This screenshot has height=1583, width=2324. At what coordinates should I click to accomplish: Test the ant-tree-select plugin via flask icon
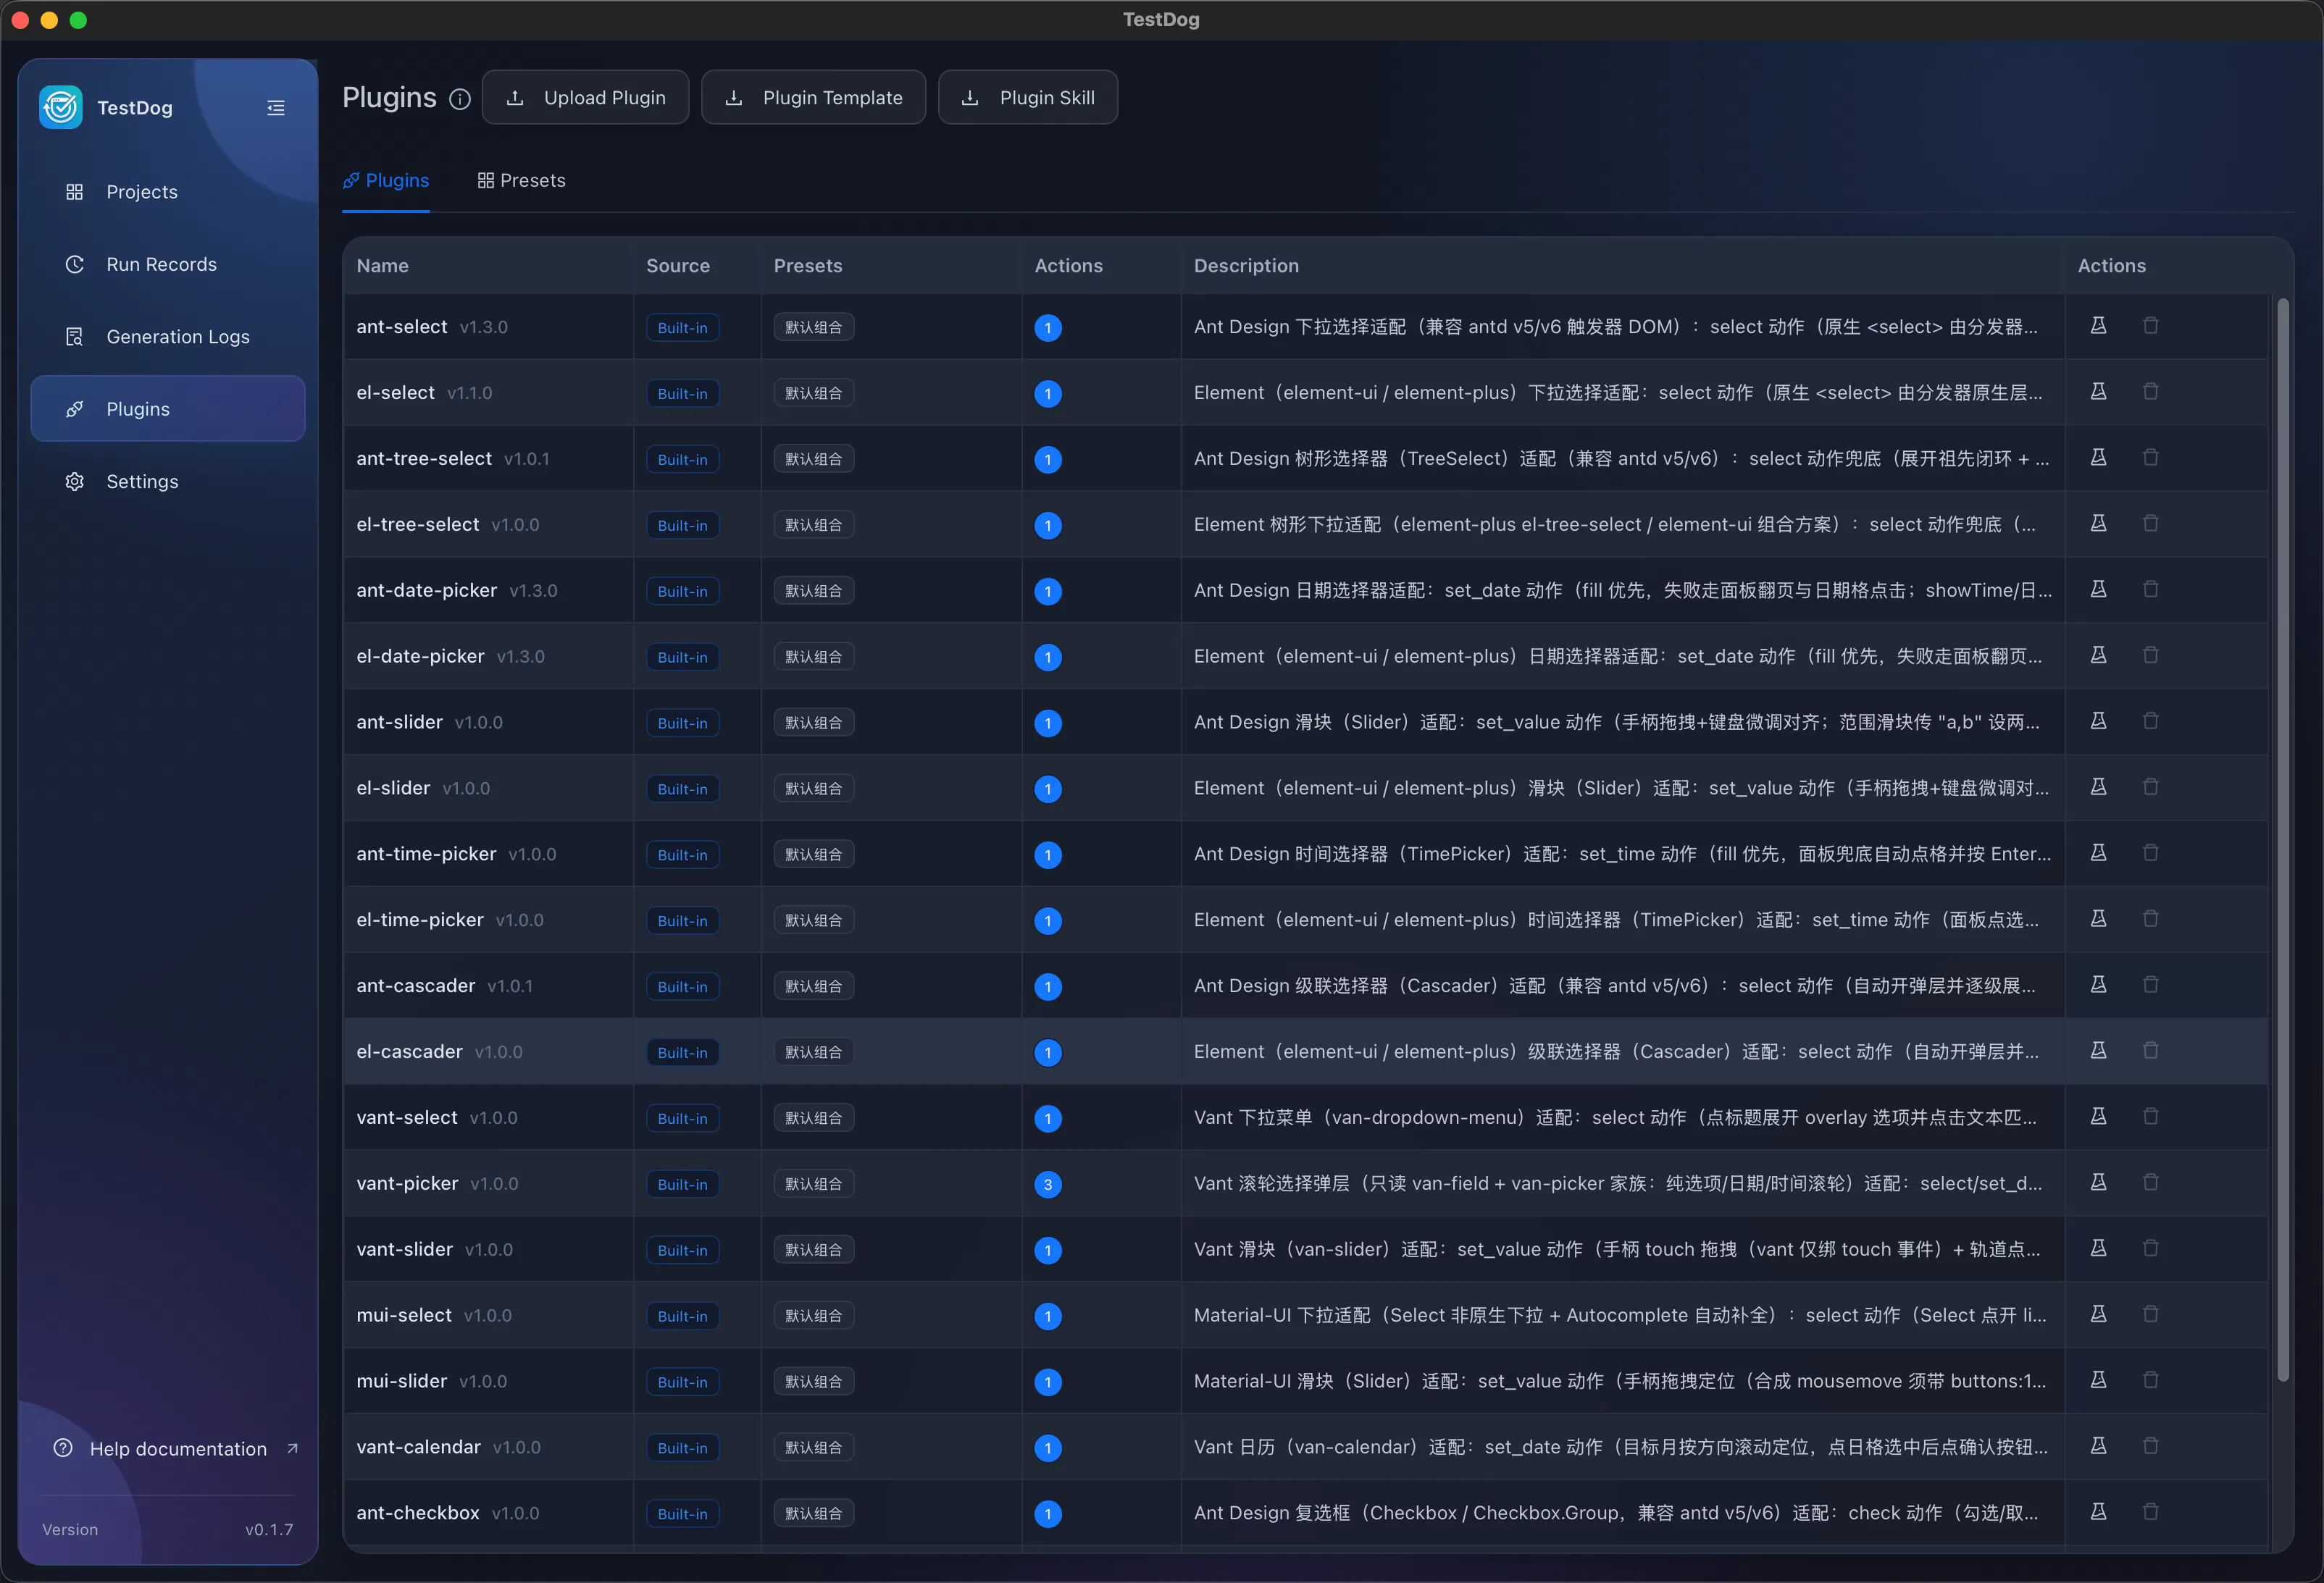[x=2098, y=458]
